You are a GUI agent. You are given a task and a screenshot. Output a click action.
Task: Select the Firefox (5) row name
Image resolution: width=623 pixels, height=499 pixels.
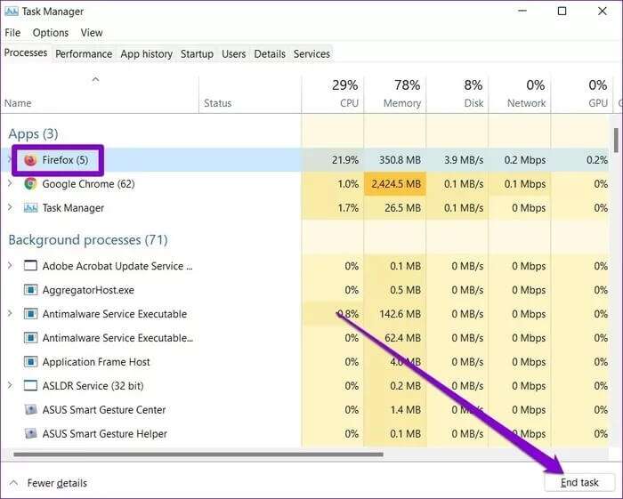[65, 160]
